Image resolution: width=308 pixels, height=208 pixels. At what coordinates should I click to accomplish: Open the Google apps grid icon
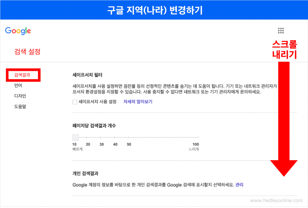tap(281, 31)
